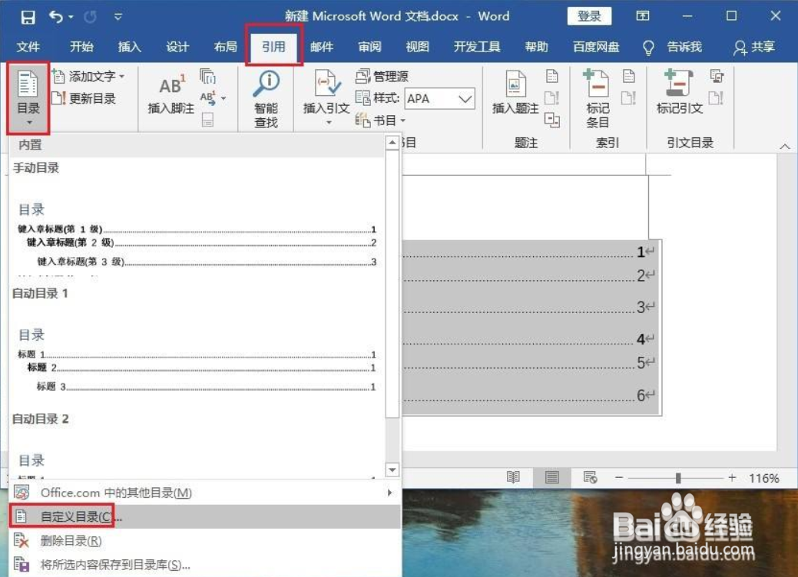Click the Insert Endnote icon
Image resolution: width=798 pixels, height=577 pixels.
pos(207,77)
